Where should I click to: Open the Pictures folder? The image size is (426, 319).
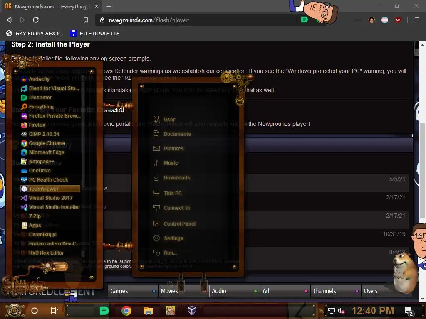pos(168,149)
